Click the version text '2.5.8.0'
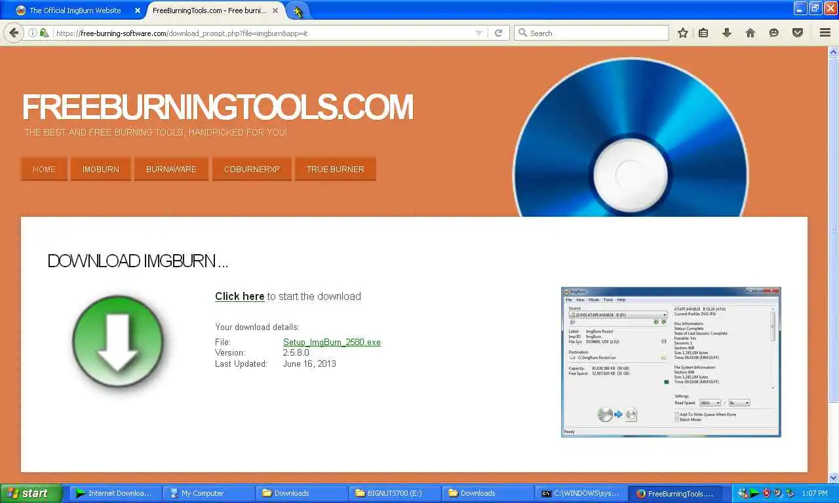Image resolution: width=839 pixels, height=503 pixels. tap(296, 352)
